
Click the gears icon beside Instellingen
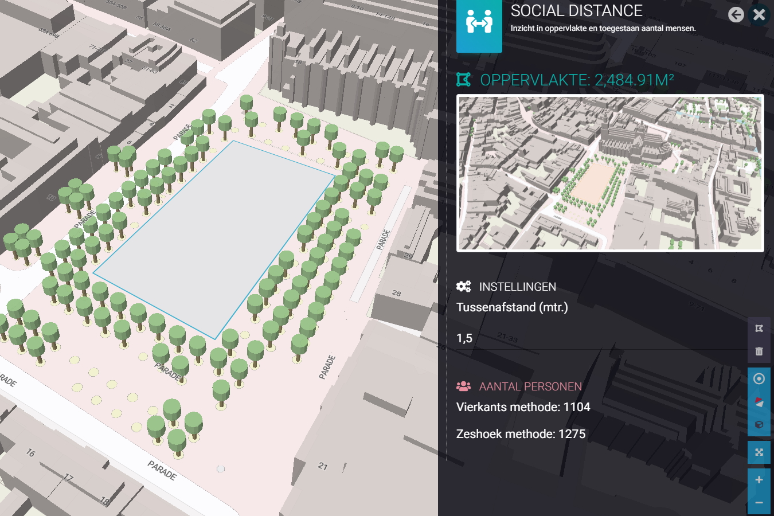pos(463,287)
